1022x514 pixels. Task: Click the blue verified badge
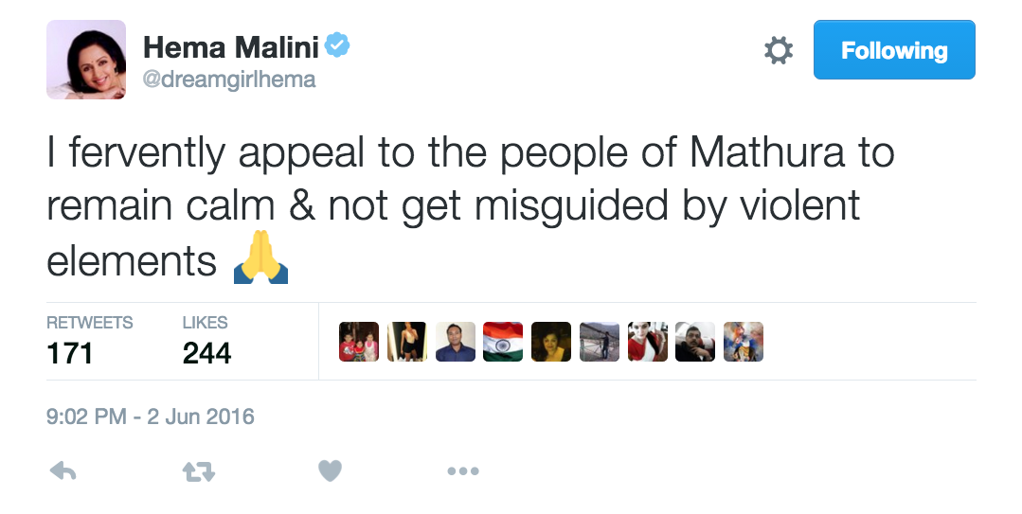337,44
